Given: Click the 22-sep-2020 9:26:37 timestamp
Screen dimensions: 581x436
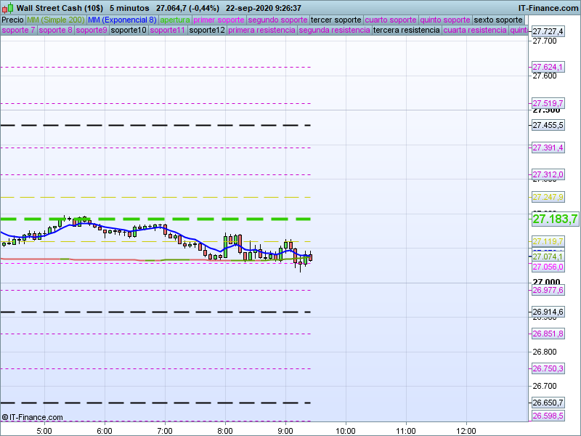Looking at the screenshot, I should [x=264, y=8].
